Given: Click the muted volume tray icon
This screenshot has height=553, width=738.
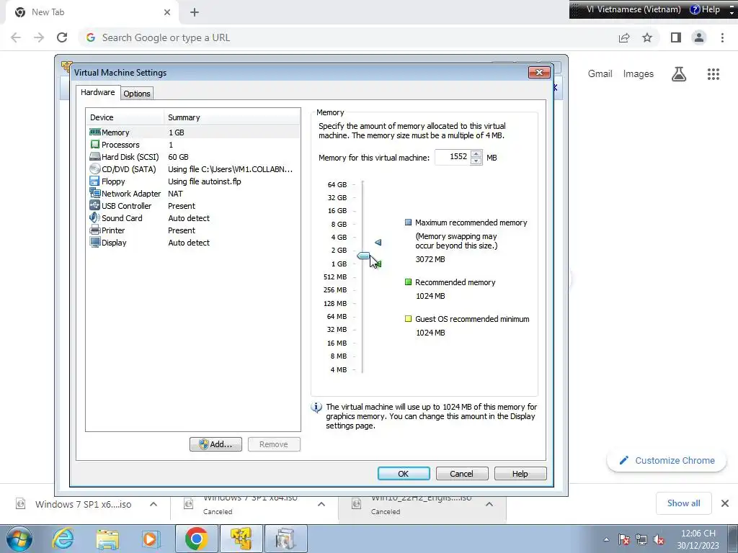Looking at the screenshot, I should tap(659, 540).
